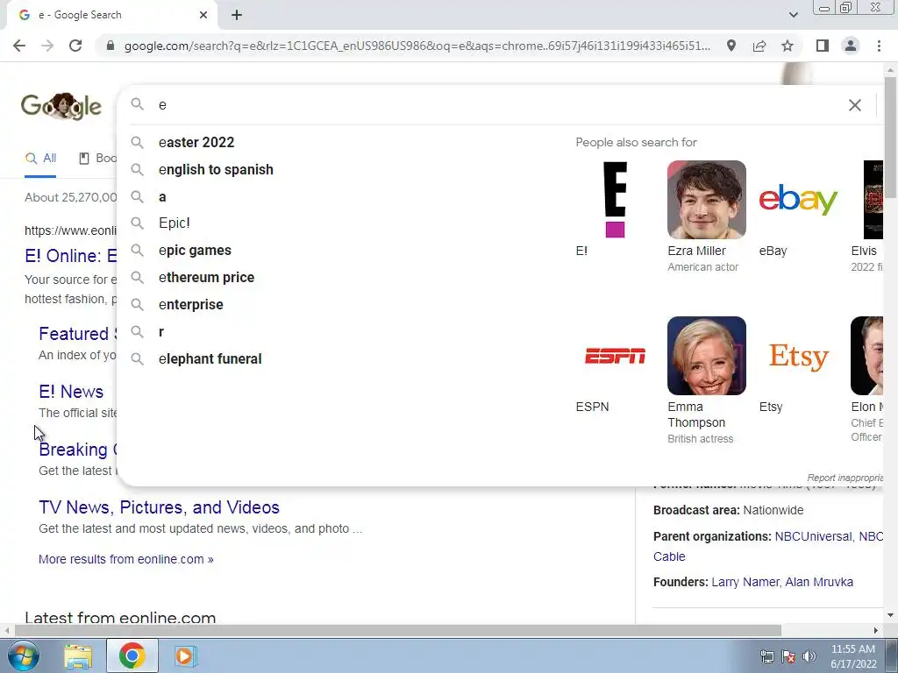The height and width of the screenshot is (673, 898).
Task: Open the NBCUniversal parent organization link
Action: [x=813, y=537]
